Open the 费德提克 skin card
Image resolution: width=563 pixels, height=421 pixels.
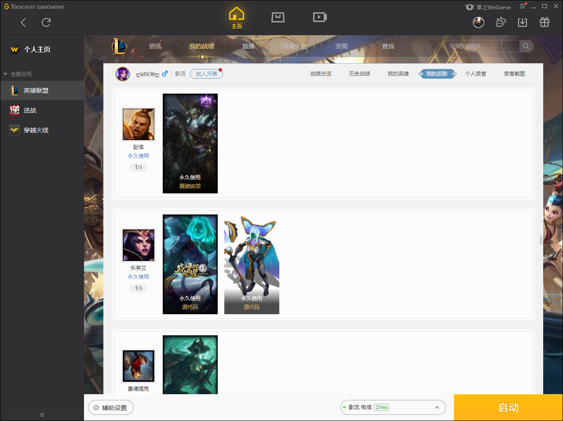click(x=190, y=365)
